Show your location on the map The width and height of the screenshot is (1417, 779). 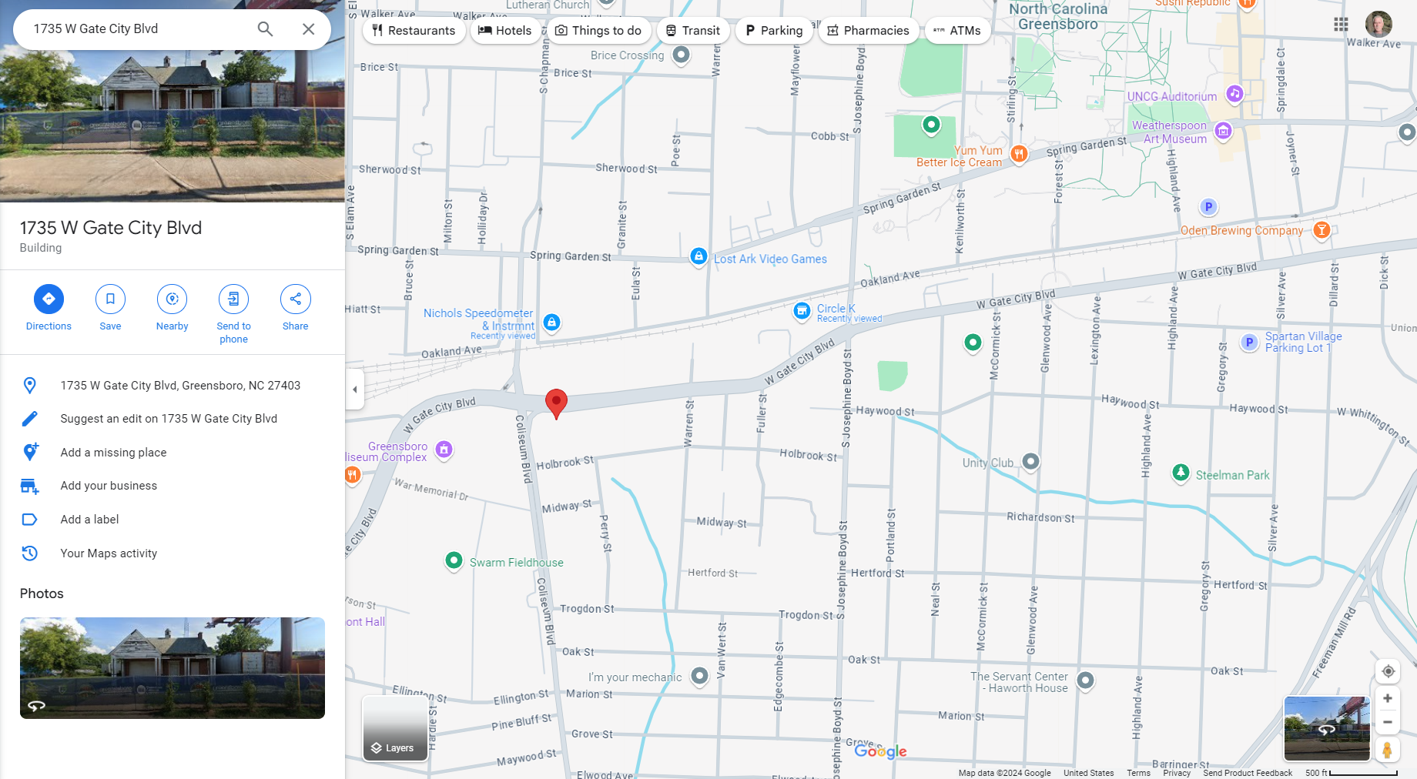coord(1388,671)
